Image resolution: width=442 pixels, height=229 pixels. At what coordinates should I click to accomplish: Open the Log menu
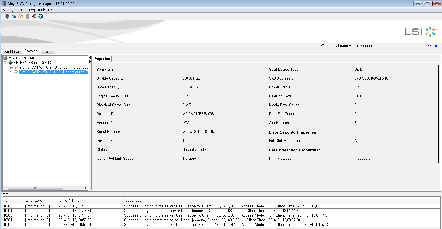(32, 10)
